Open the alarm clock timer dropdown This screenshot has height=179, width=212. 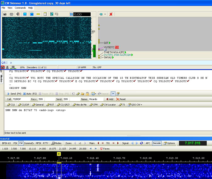click(94, 94)
